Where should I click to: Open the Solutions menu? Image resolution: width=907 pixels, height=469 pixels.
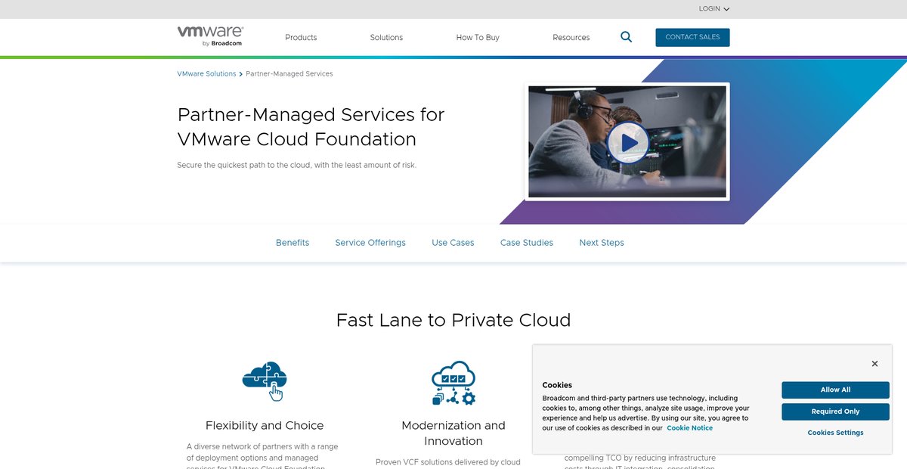[386, 37]
